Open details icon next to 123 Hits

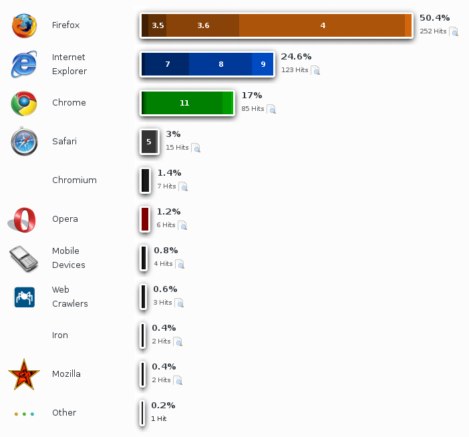(x=315, y=70)
